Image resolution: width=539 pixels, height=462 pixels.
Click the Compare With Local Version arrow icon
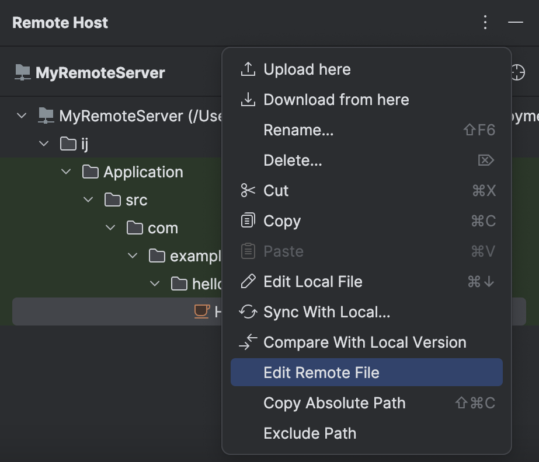tap(248, 342)
